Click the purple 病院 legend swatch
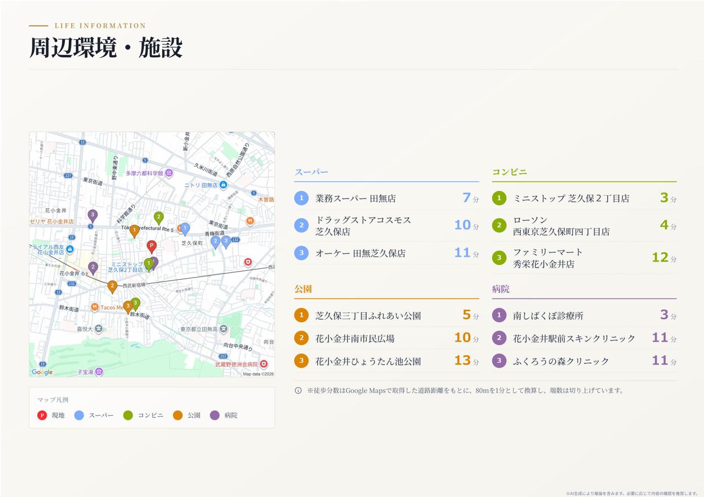 [x=215, y=415]
